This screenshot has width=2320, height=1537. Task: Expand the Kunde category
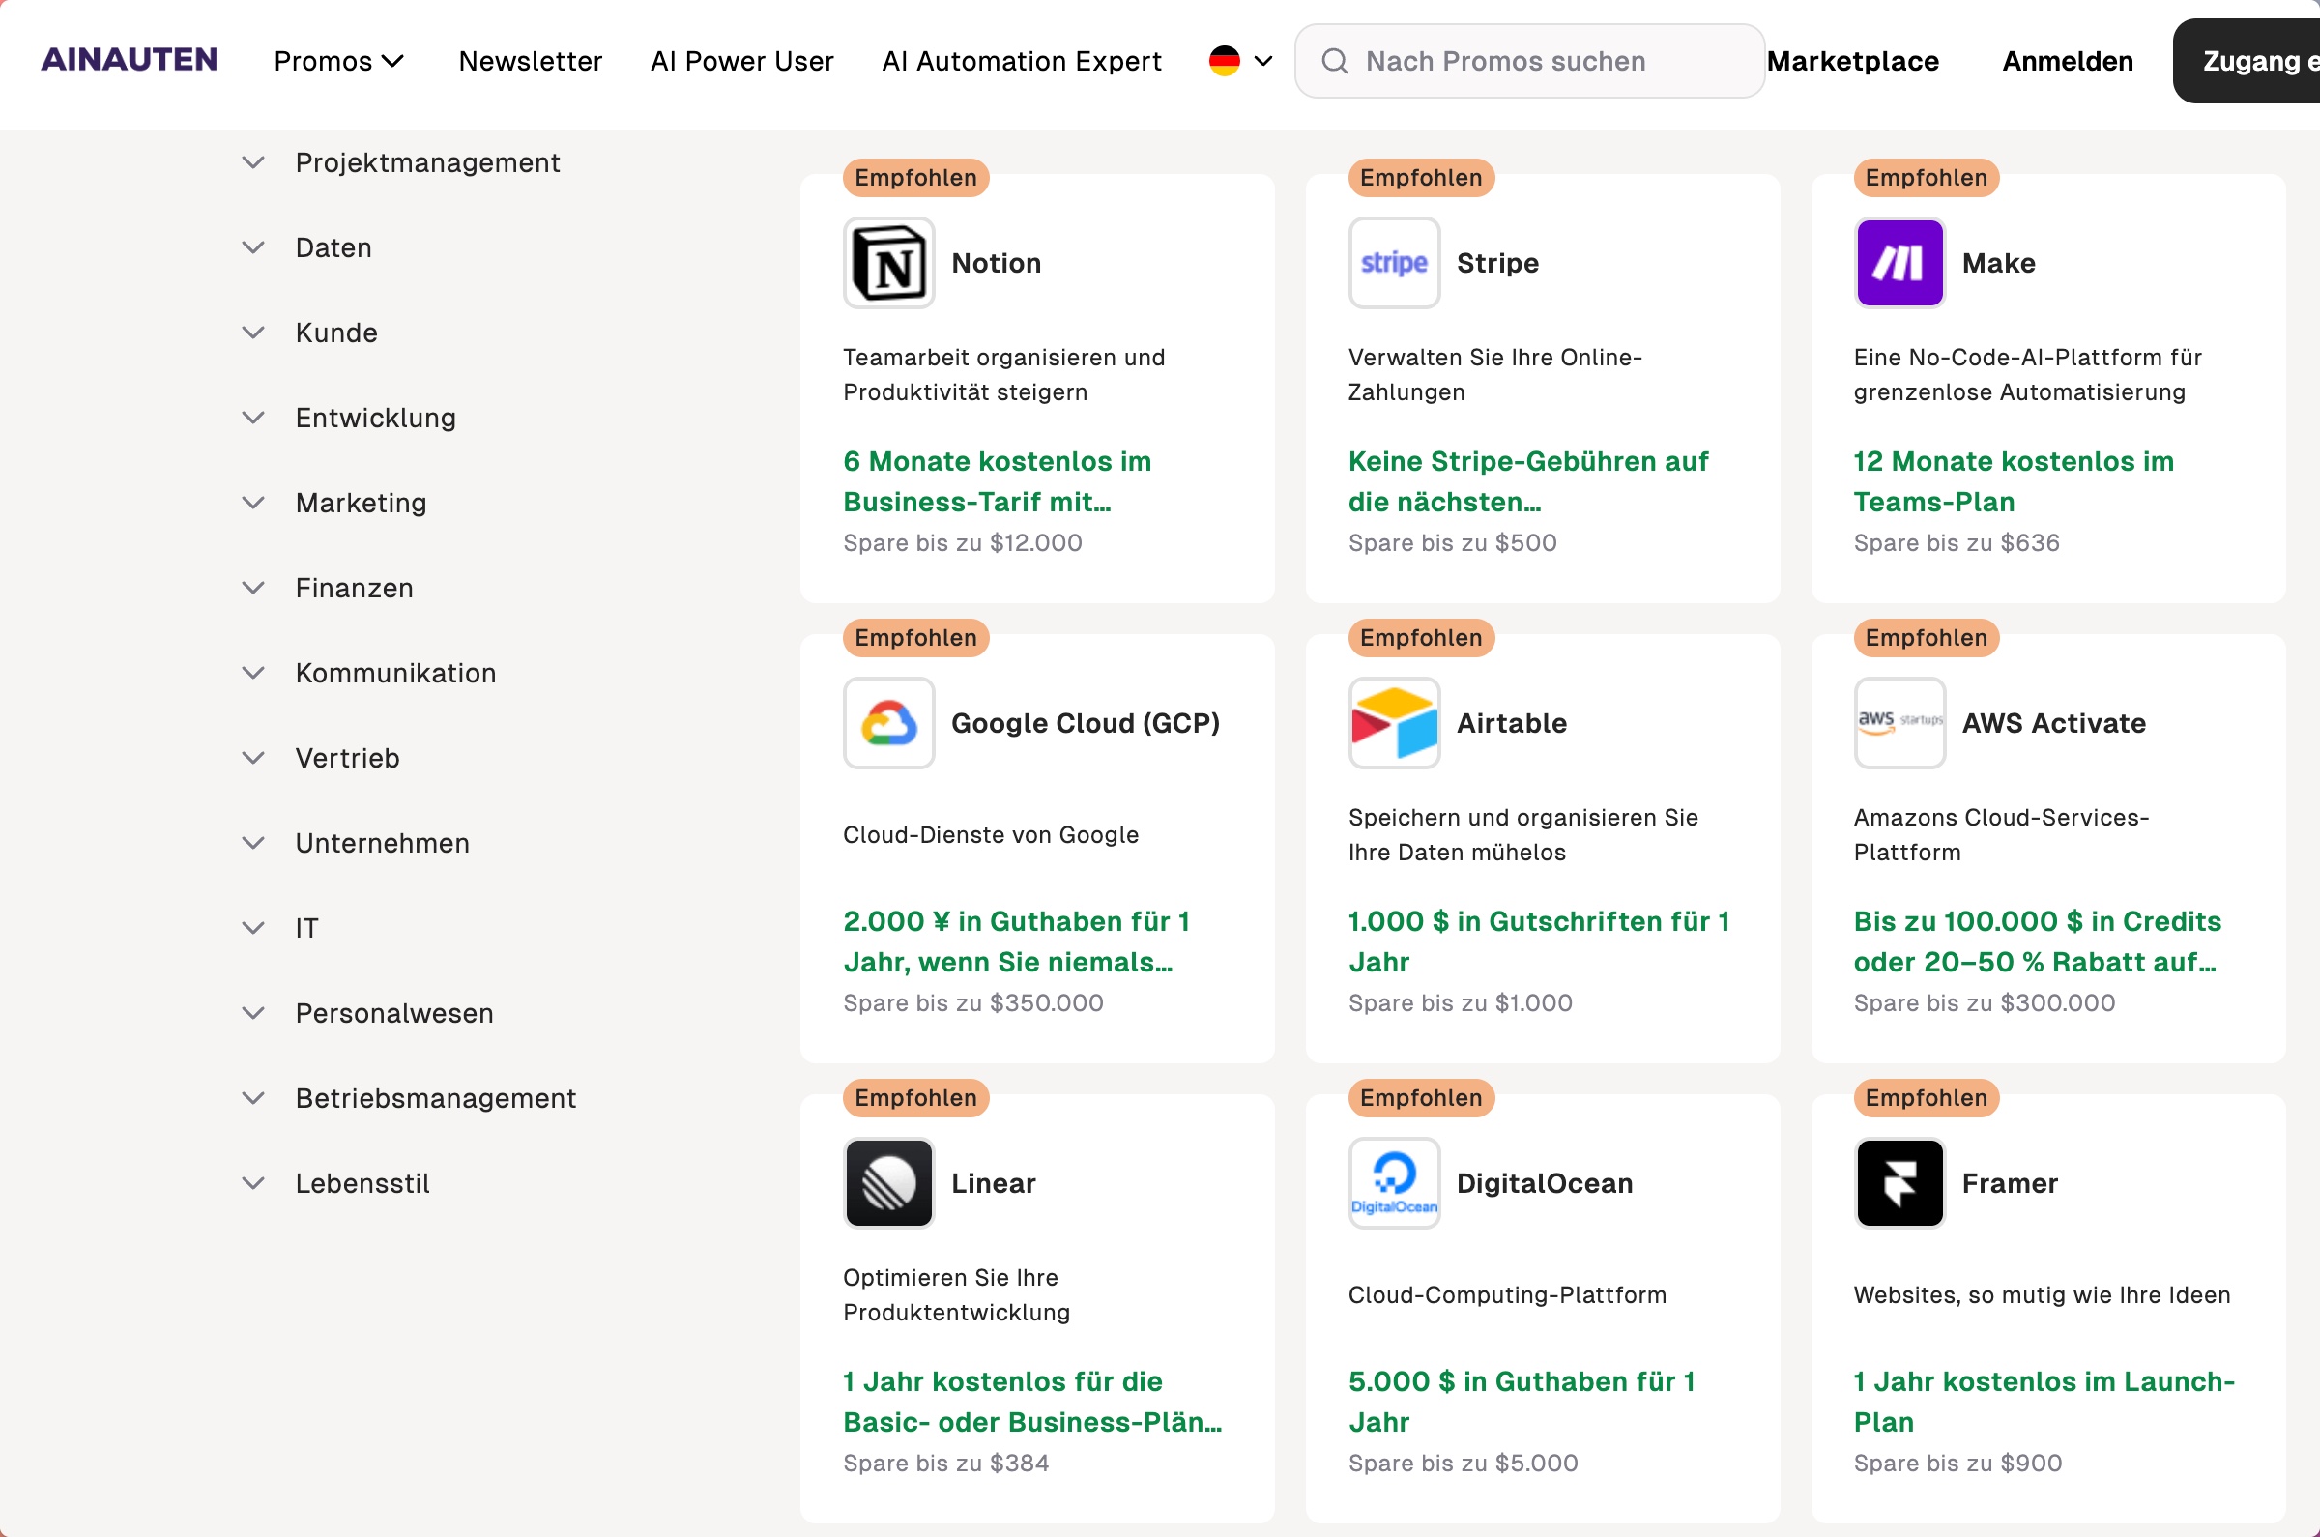click(309, 333)
